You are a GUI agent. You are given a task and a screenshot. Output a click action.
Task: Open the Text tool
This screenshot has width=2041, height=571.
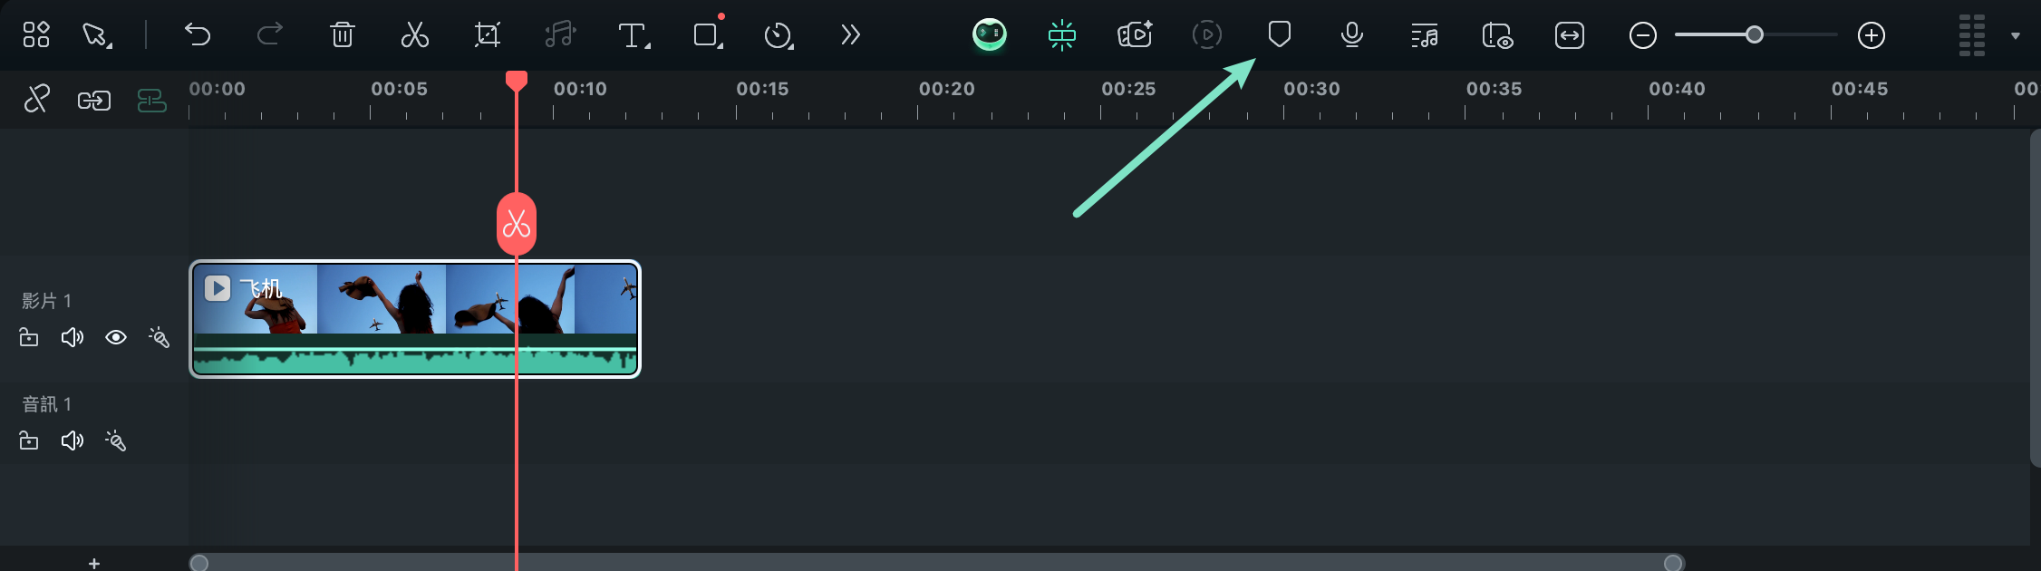634,34
